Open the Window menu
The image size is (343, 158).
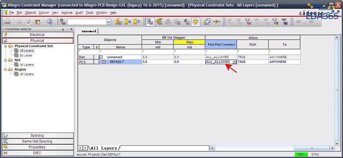101,13
